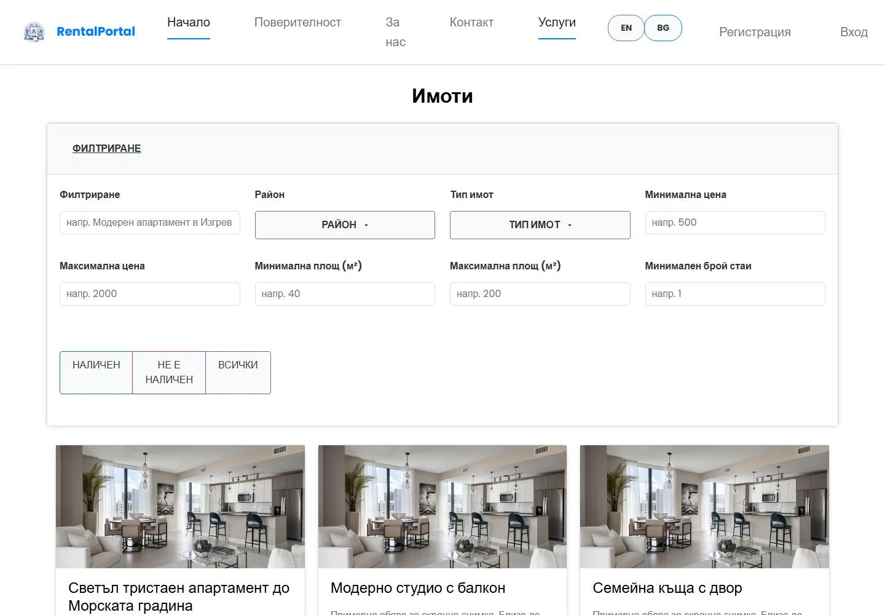Viewport: 885px width, 615px height.
Task: Click title Модерно студио с балкон
Action: (x=418, y=588)
